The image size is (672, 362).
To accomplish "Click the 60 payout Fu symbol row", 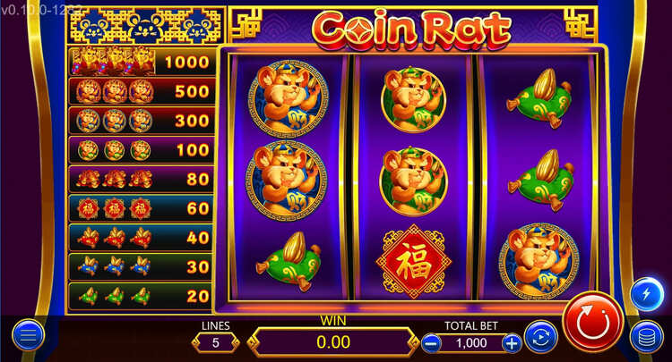I will coord(142,209).
